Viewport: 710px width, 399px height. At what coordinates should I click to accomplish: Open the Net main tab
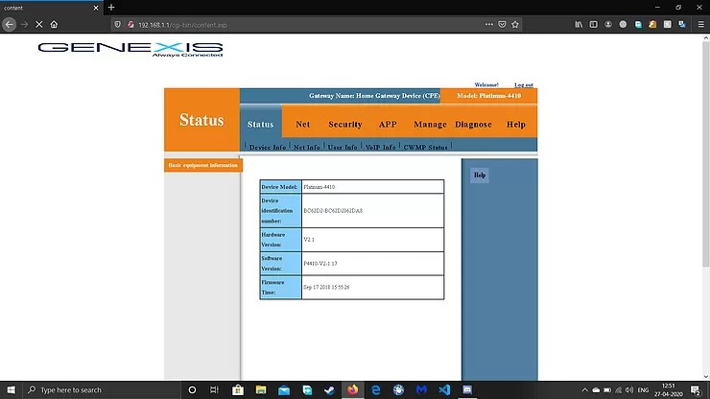click(x=302, y=124)
